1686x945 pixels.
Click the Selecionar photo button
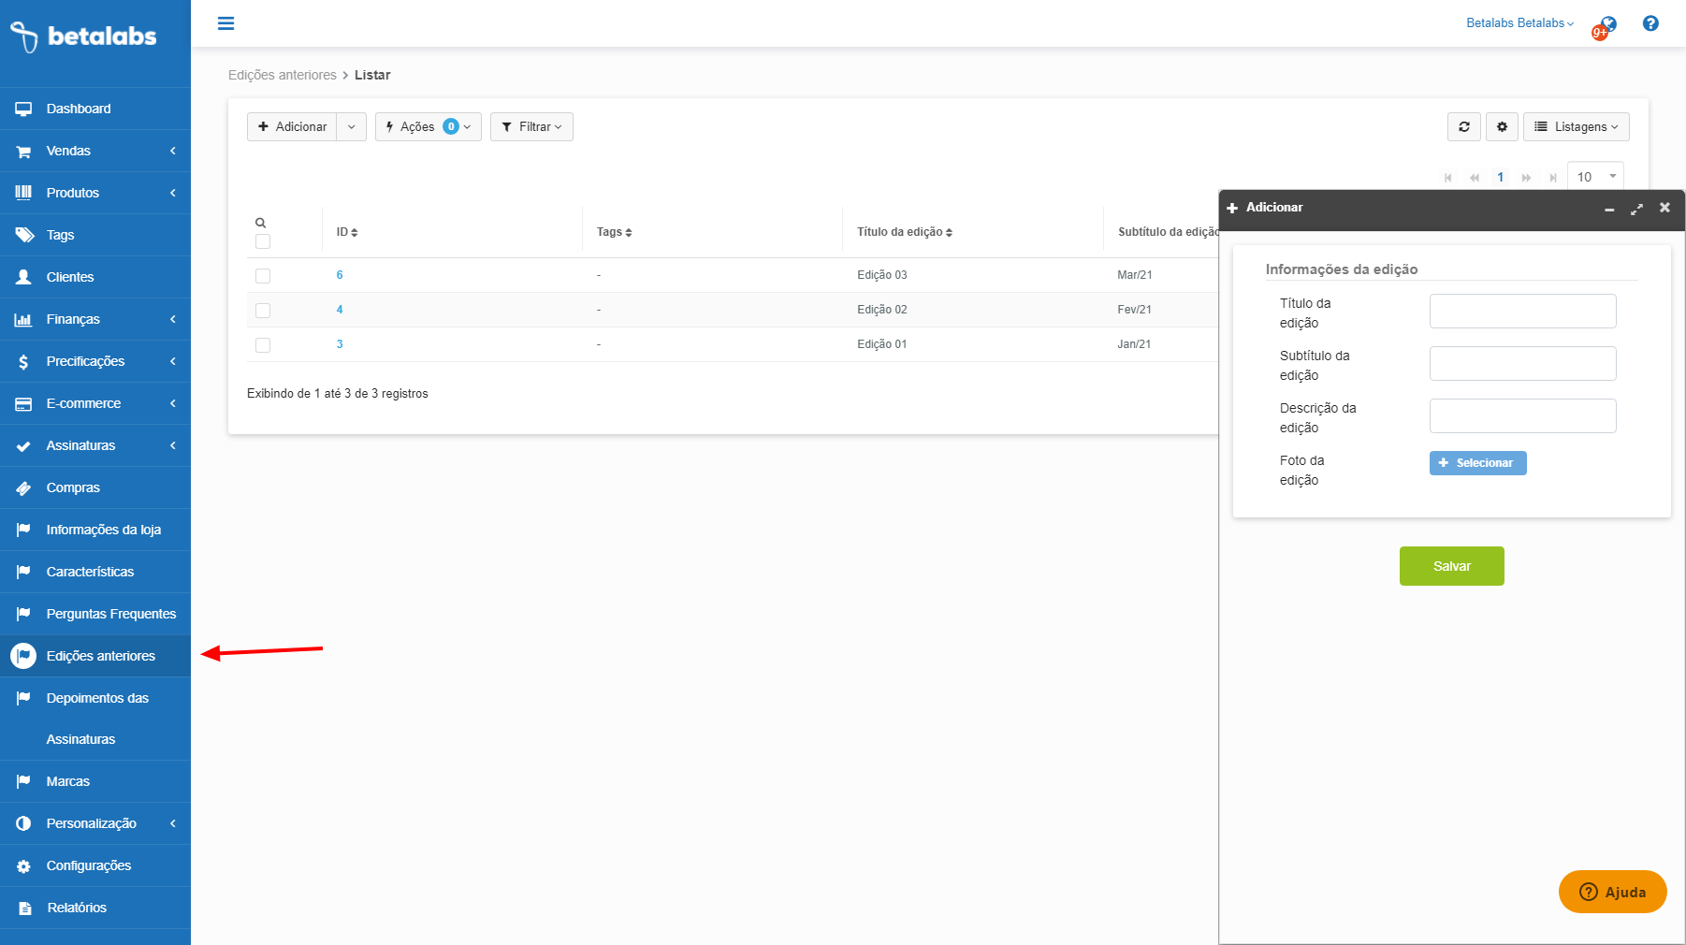(1477, 463)
